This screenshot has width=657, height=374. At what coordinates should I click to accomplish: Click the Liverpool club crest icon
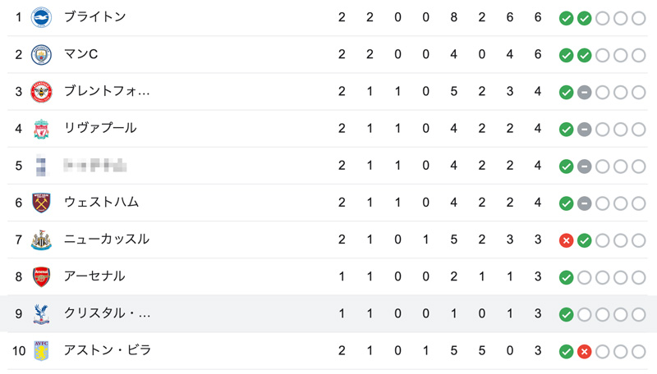41,129
